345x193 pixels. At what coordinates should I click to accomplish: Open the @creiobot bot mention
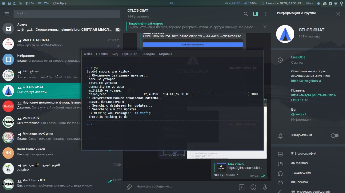(x=299, y=114)
